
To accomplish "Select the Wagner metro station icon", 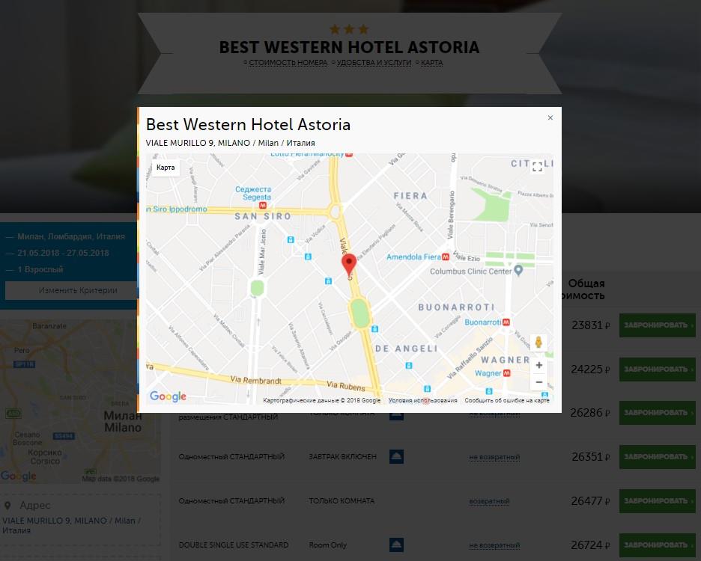I will click(x=506, y=373).
